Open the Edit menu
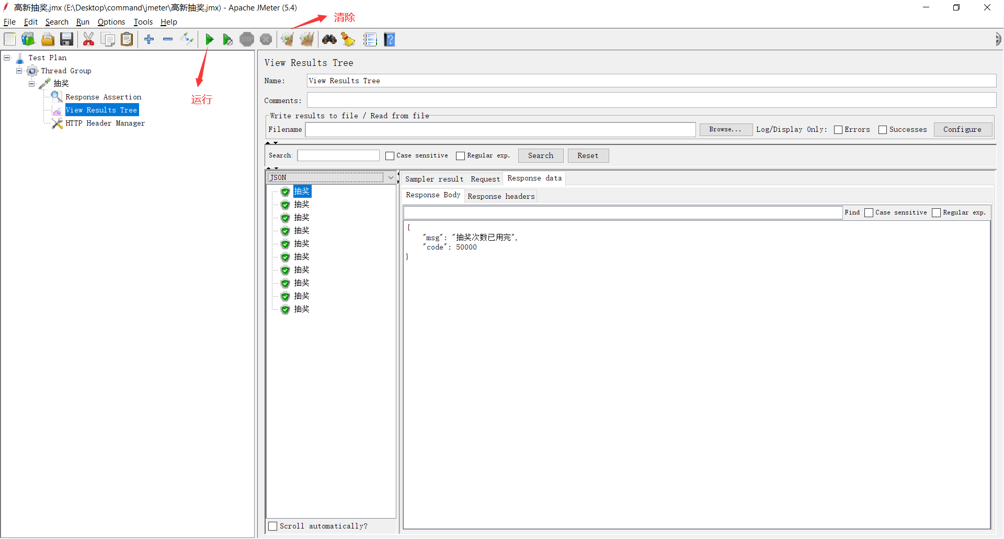The image size is (1004, 539). [x=31, y=22]
